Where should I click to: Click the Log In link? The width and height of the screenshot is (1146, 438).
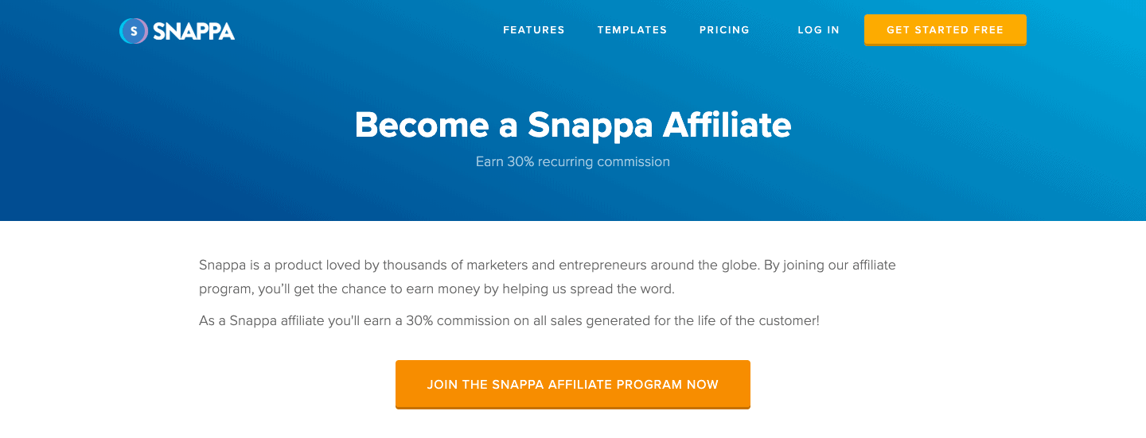tap(818, 30)
